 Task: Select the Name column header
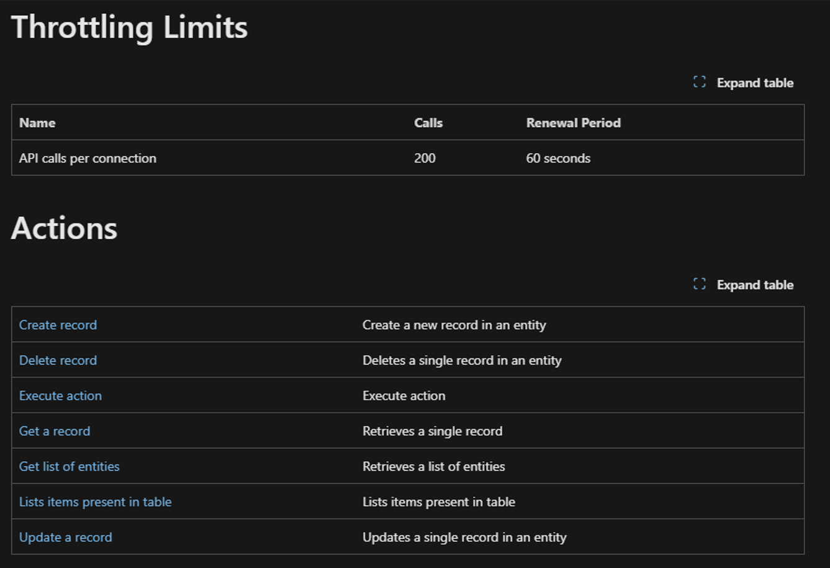[37, 122]
